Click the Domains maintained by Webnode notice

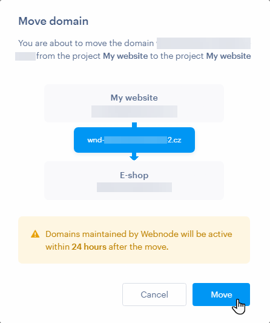[134, 240]
